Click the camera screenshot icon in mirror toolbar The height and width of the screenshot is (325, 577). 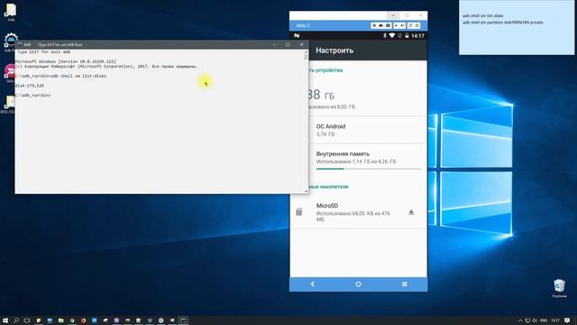[x=388, y=25]
